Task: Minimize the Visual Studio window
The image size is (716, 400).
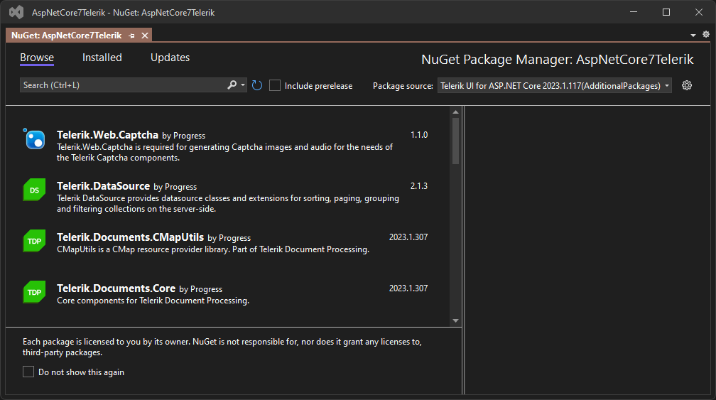Action: pos(634,12)
